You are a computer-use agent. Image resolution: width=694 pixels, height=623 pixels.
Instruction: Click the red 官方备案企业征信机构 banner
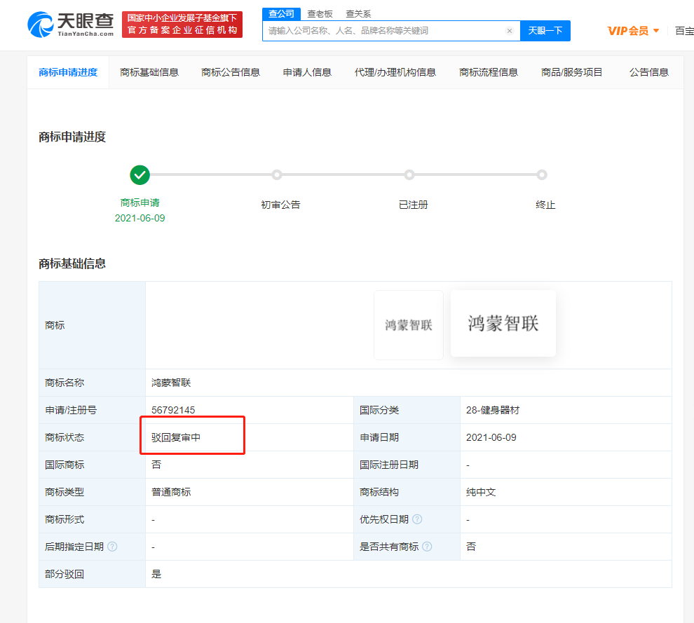182,25
